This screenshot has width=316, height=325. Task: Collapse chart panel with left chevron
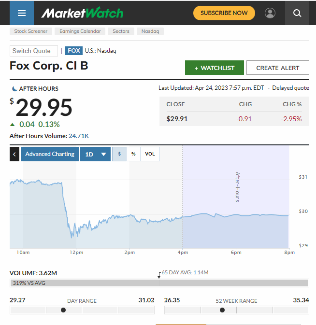click(14, 154)
